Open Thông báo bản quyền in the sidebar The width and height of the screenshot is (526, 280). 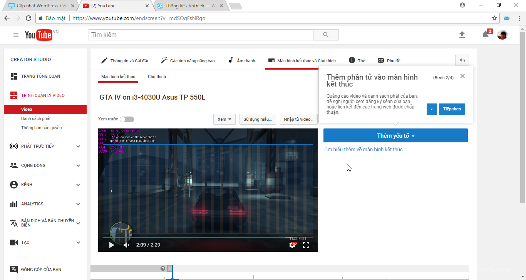(42, 128)
